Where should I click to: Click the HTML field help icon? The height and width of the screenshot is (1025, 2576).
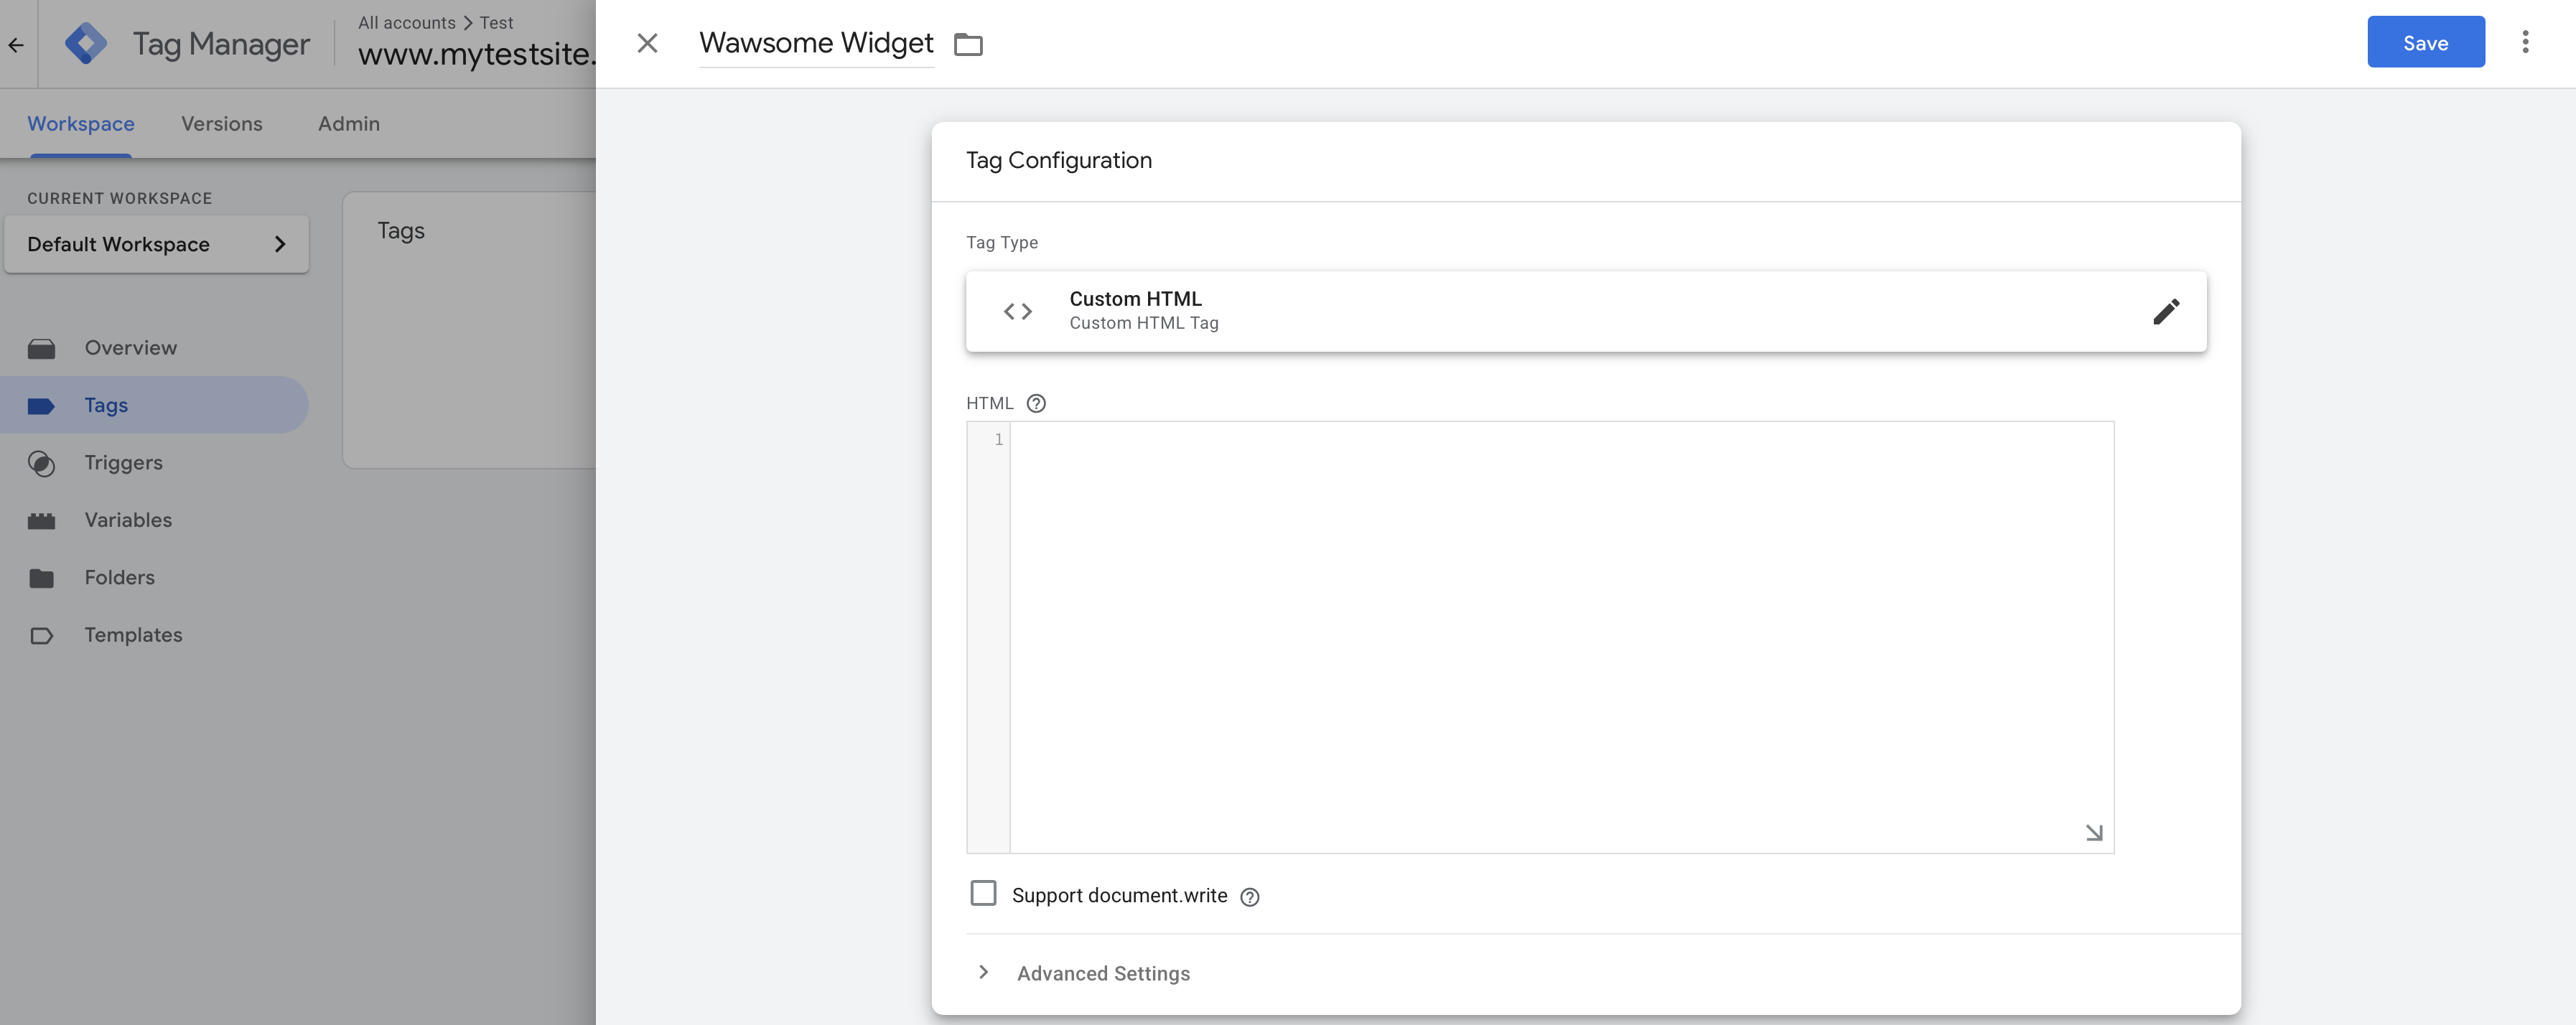tap(1036, 403)
